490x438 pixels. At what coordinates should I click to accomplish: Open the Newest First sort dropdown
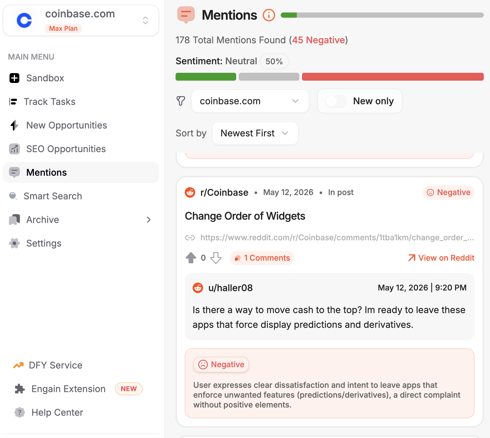255,133
